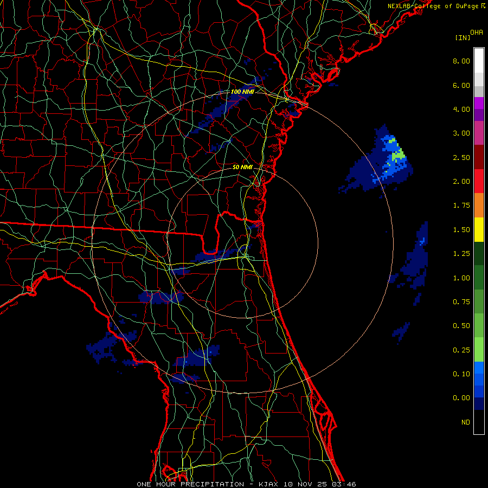Click the 100 NMI range ring label
Viewport: 488px width, 488px height.
[x=242, y=92]
